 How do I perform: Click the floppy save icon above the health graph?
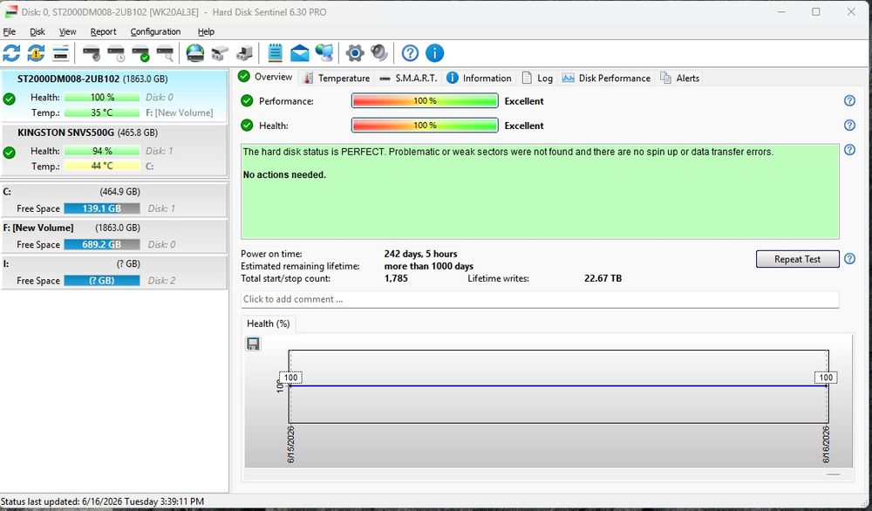(x=253, y=344)
